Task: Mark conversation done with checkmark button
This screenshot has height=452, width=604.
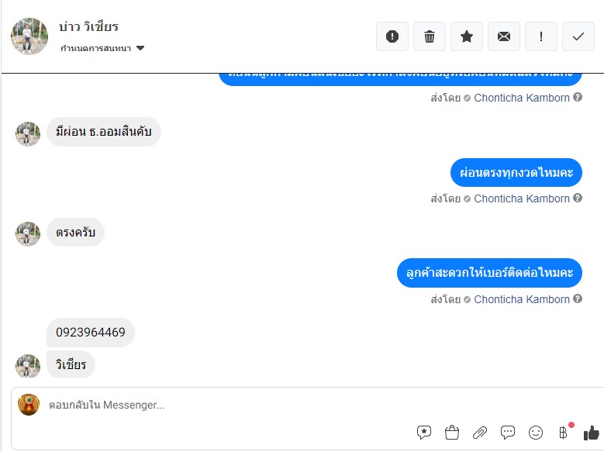Action: (x=578, y=36)
